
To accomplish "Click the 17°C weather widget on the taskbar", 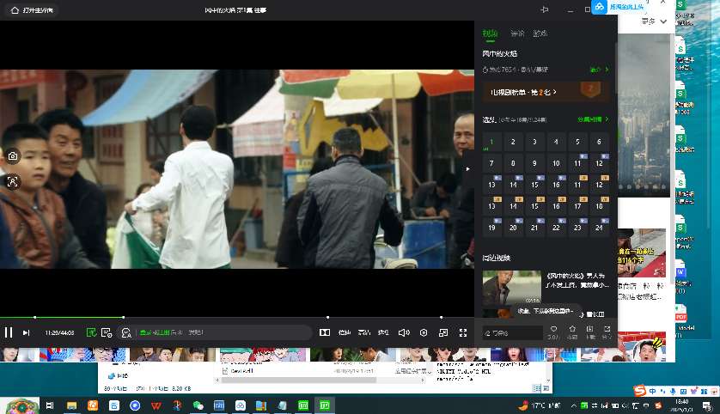I will coord(540,405).
